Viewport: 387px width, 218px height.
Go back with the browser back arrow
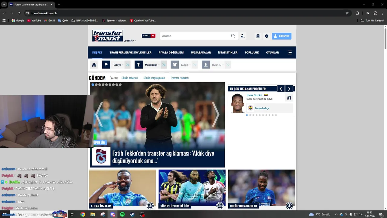(4, 13)
